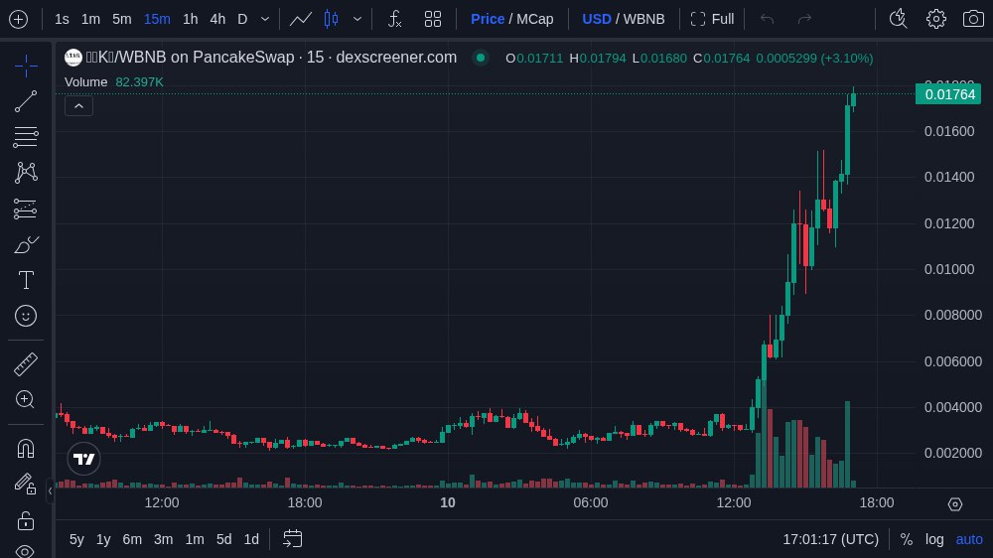Open the chart type dropdown arrow
The image size is (993, 558).
pos(357,19)
